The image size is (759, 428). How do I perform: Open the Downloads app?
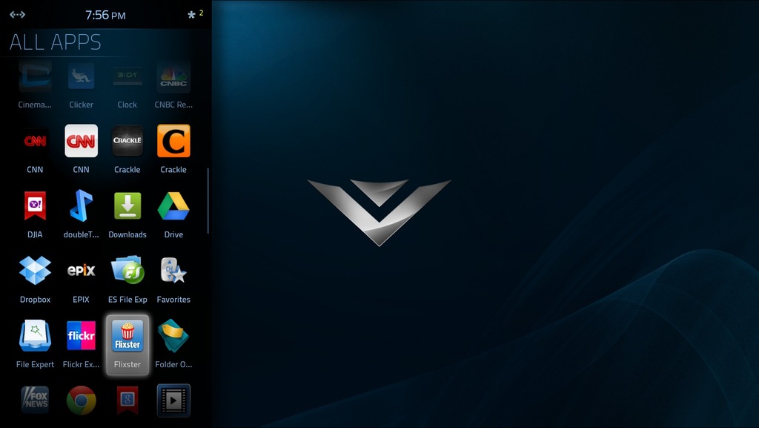point(127,205)
